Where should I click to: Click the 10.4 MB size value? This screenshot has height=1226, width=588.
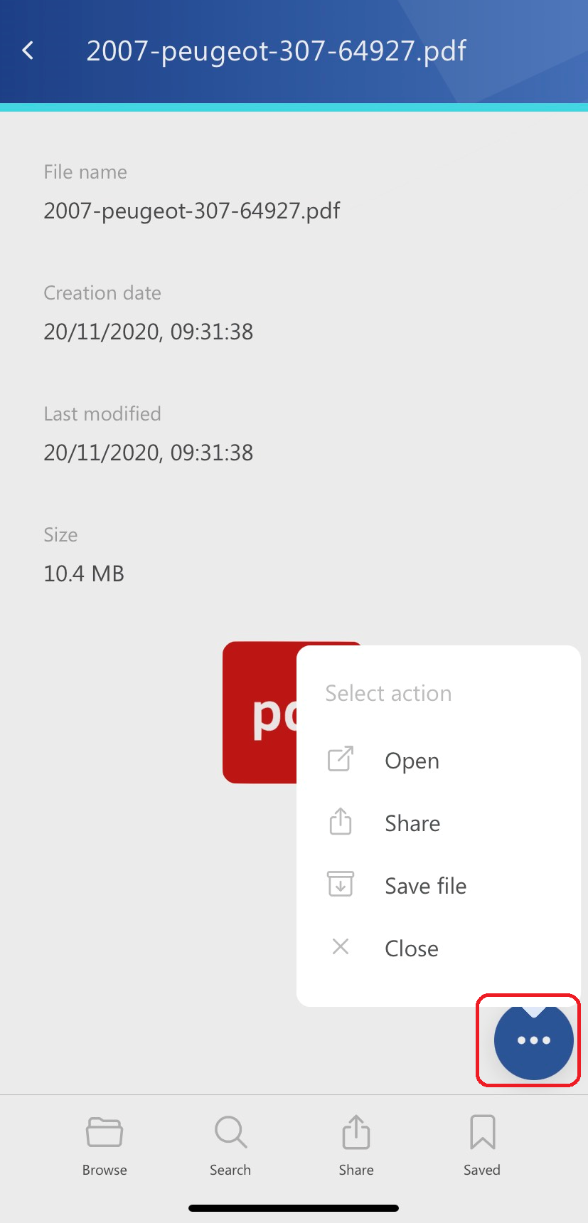point(84,574)
